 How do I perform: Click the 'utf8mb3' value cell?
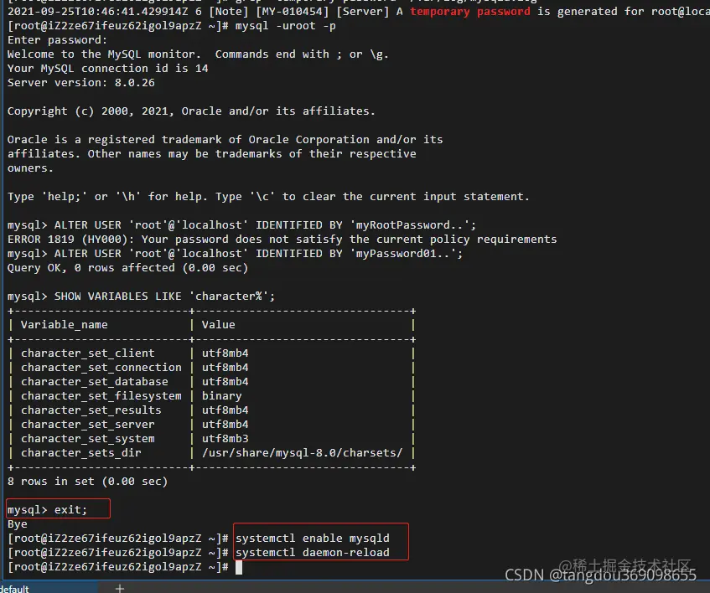(x=225, y=438)
